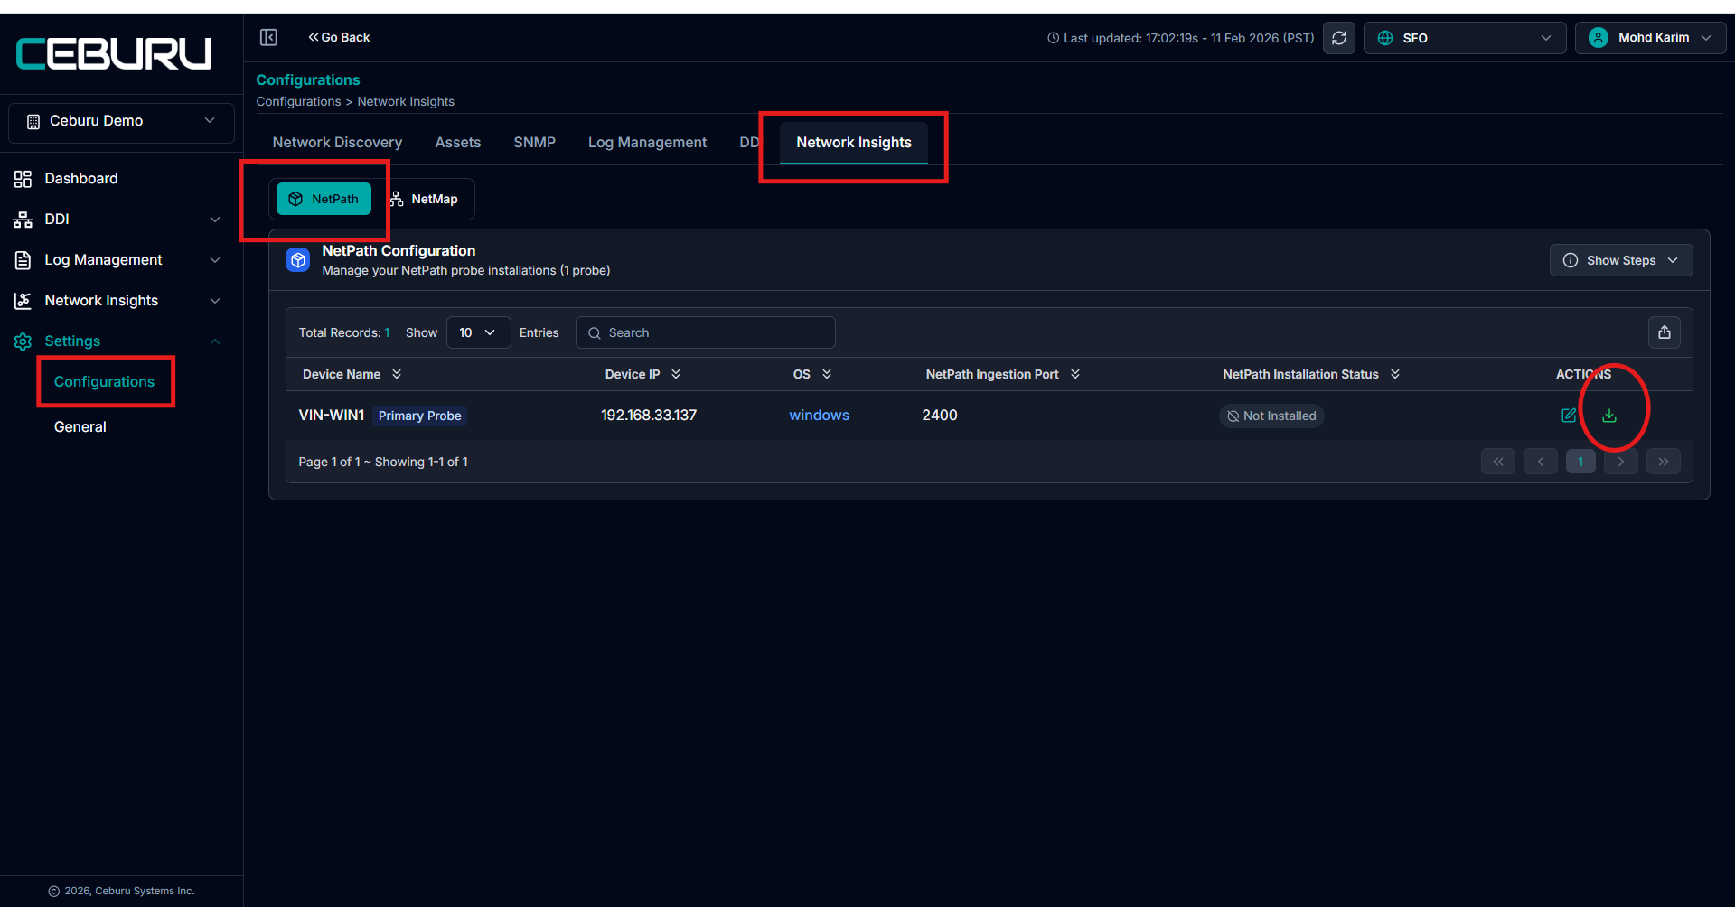Open General under Settings
Viewport: 1735px width, 907px height.
80,427
